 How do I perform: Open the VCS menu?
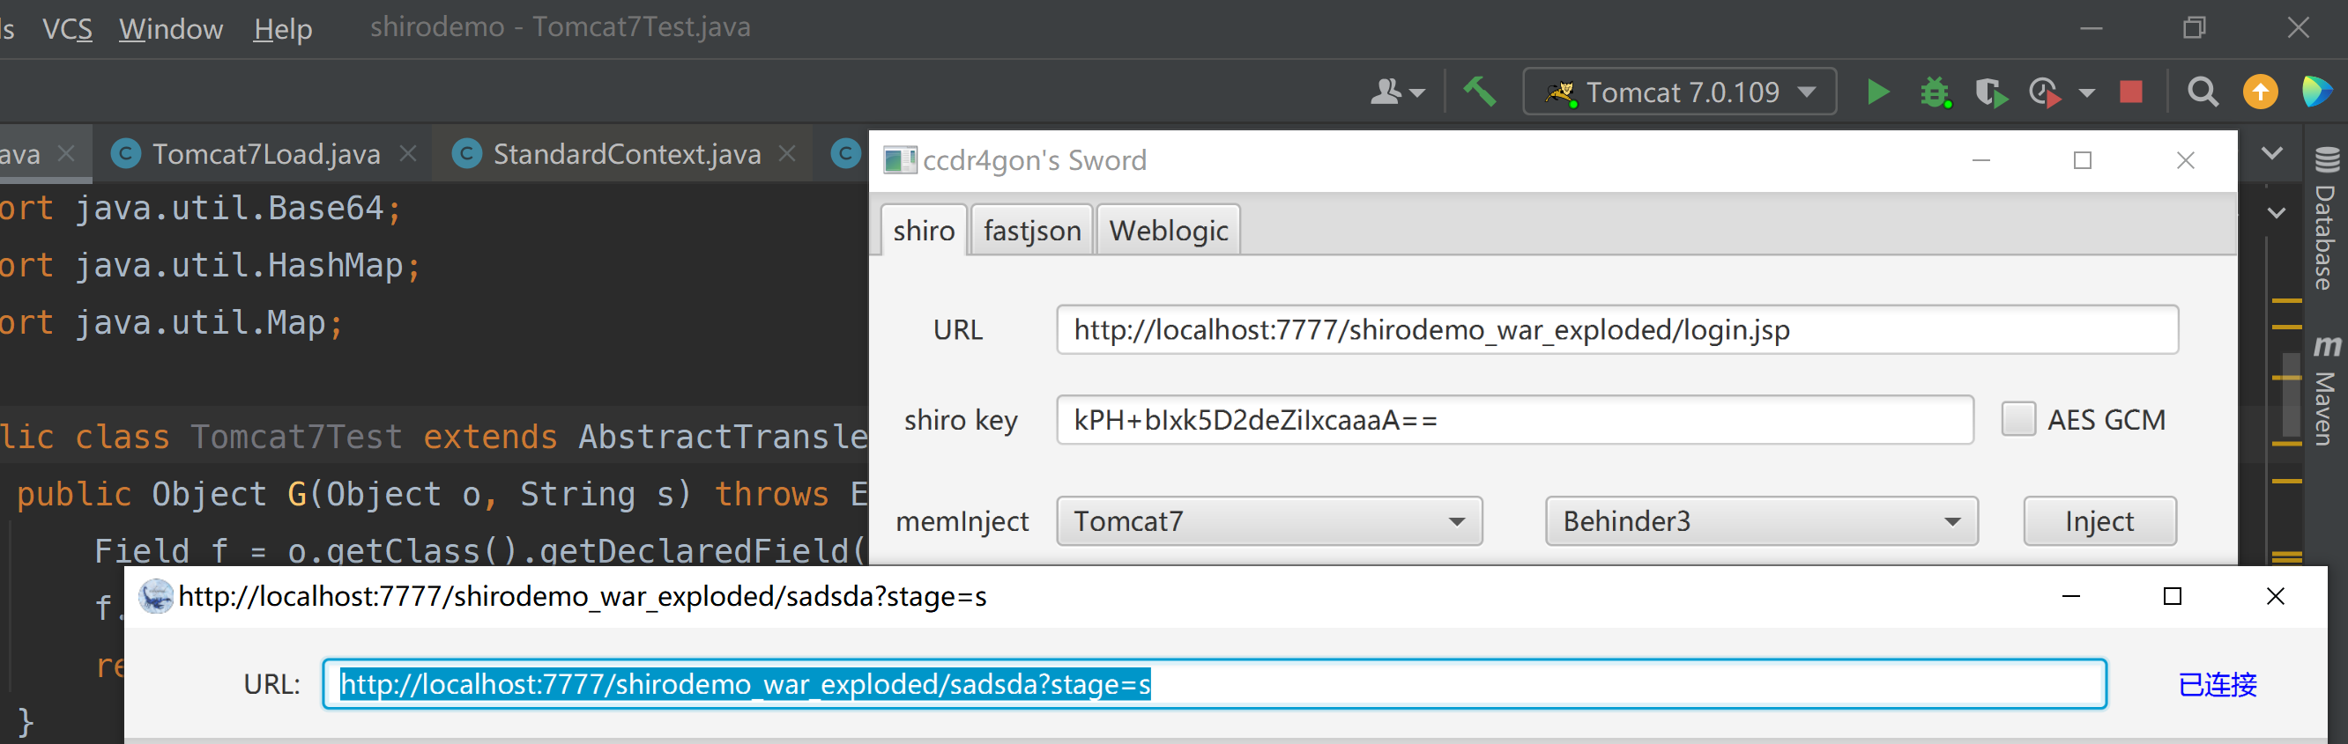pyautogui.click(x=68, y=28)
